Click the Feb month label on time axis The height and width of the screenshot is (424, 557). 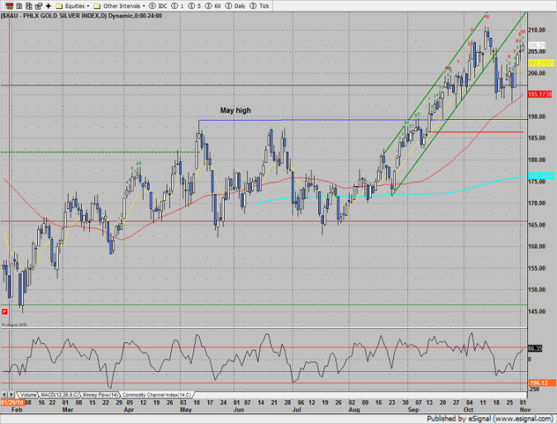[x=17, y=410]
